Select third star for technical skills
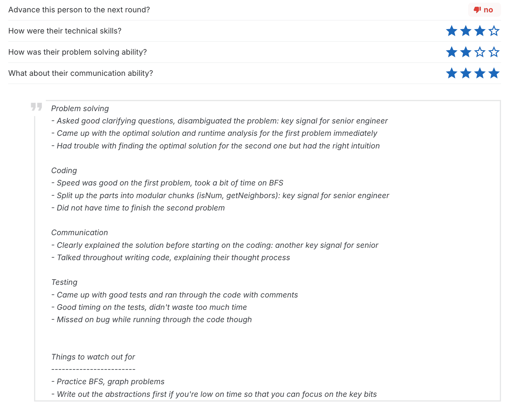The height and width of the screenshot is (408, 511). pyautogui.click(x=480, y=31)
